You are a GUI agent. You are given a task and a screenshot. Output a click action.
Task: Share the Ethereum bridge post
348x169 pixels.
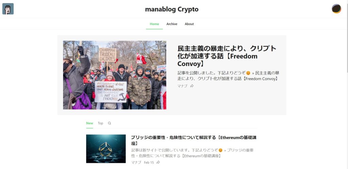(158, 162)
